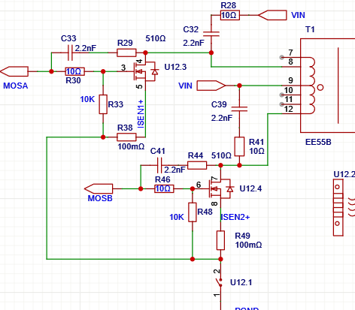The width and height of the screenshot is (355, 310).
Task: Select capacitor C39 symbol
Action: pos(239,109)
